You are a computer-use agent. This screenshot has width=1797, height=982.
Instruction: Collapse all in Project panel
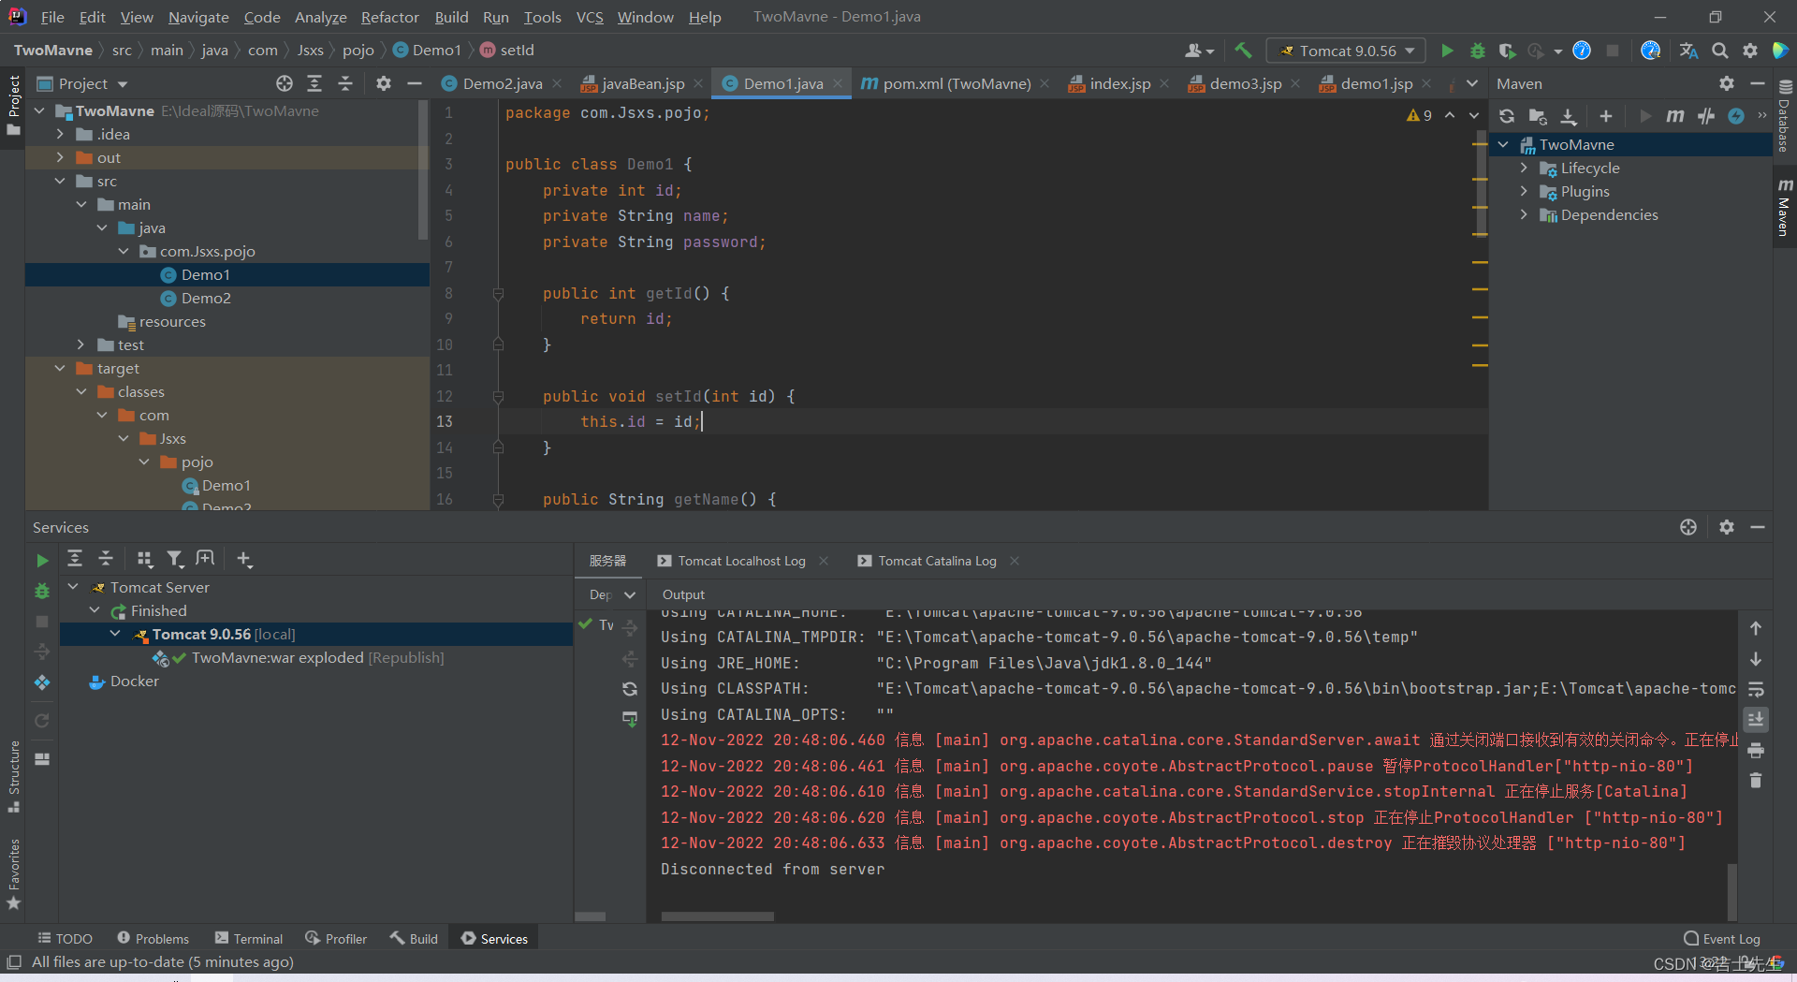[x=345, y=83]
